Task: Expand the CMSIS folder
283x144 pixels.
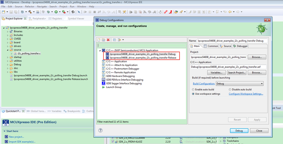Action: click(8, 39)
